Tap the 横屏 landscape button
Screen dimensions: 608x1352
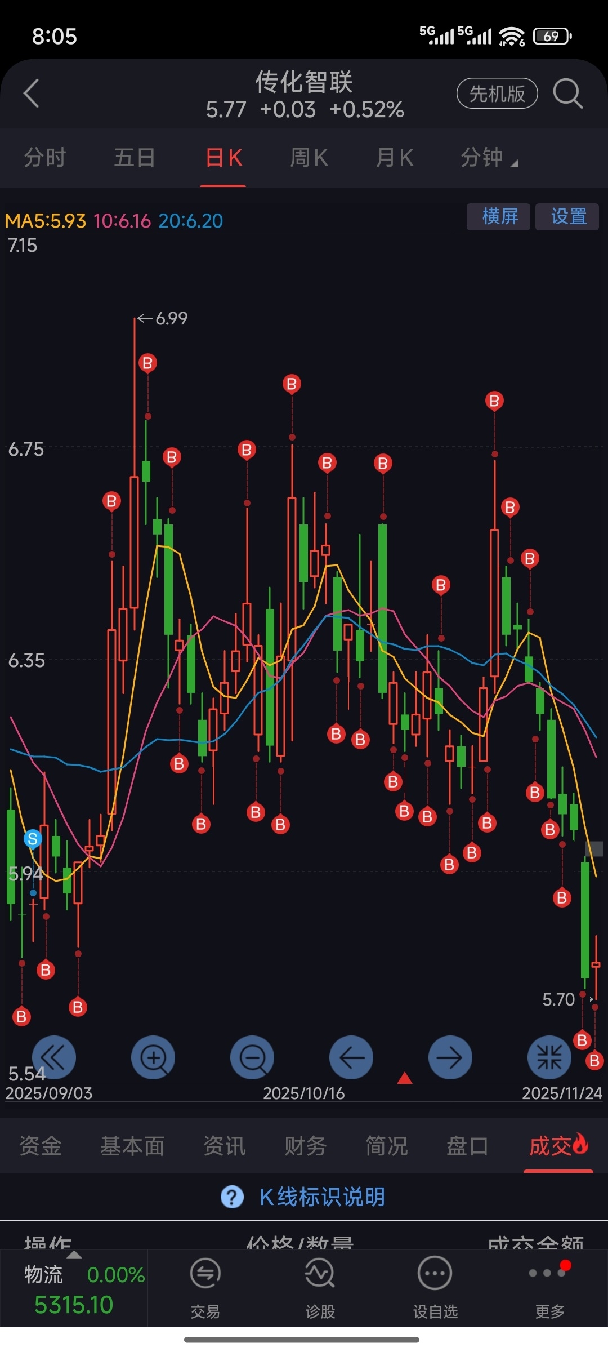(x=499, y=217)
